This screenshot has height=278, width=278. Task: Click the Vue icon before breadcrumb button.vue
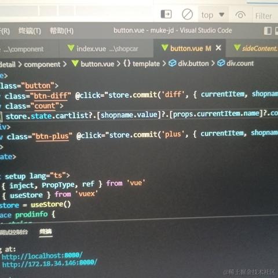pyautogui.click(x=75, y=63)
